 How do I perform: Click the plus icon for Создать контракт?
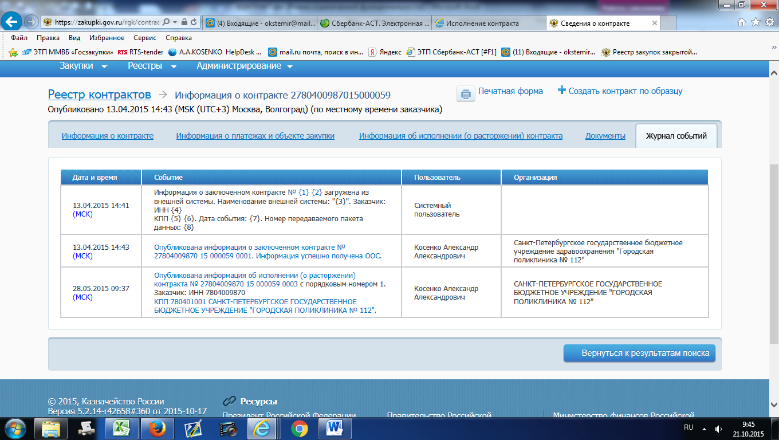(561, 91)
